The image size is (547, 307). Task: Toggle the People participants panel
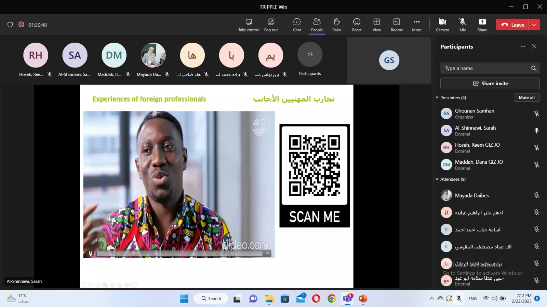tap(317, 25)
